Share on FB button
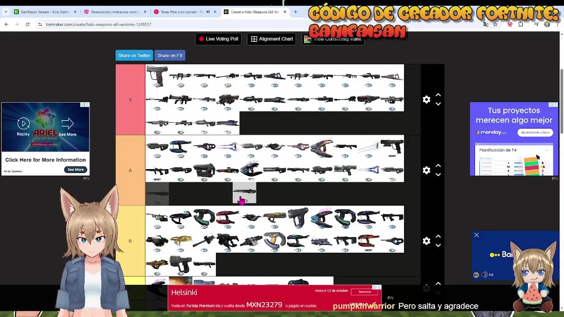This screenshot has height=317, width=564. point(170,55)
